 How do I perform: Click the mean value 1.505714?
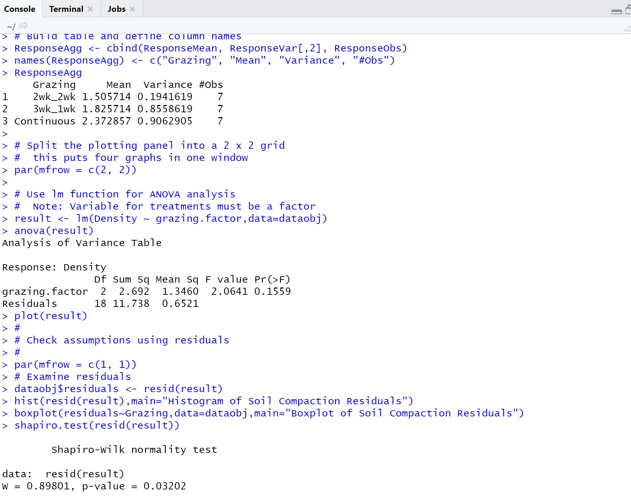point(107,97)
